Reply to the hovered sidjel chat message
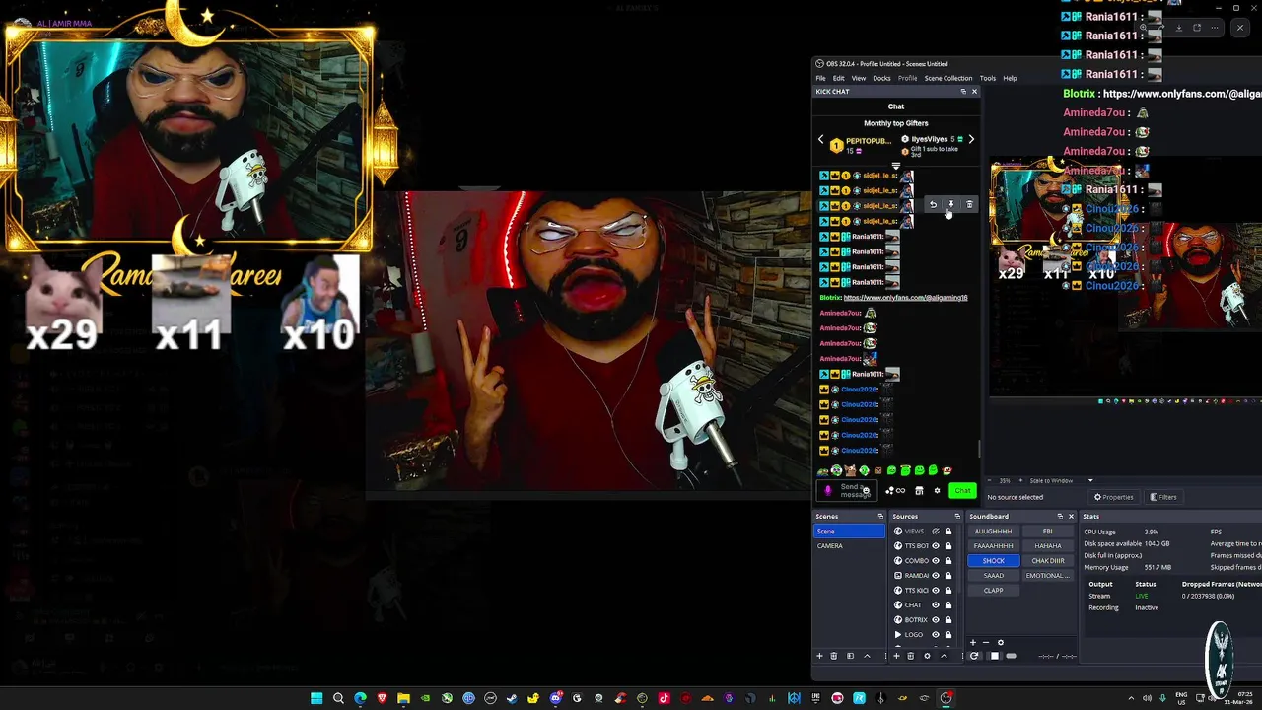This screenshot has height=710, width=1262. [x=933, y=205]
